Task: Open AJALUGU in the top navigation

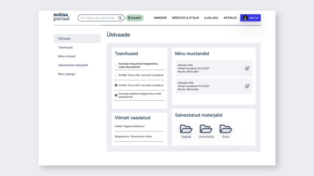Action: point(211,18)
